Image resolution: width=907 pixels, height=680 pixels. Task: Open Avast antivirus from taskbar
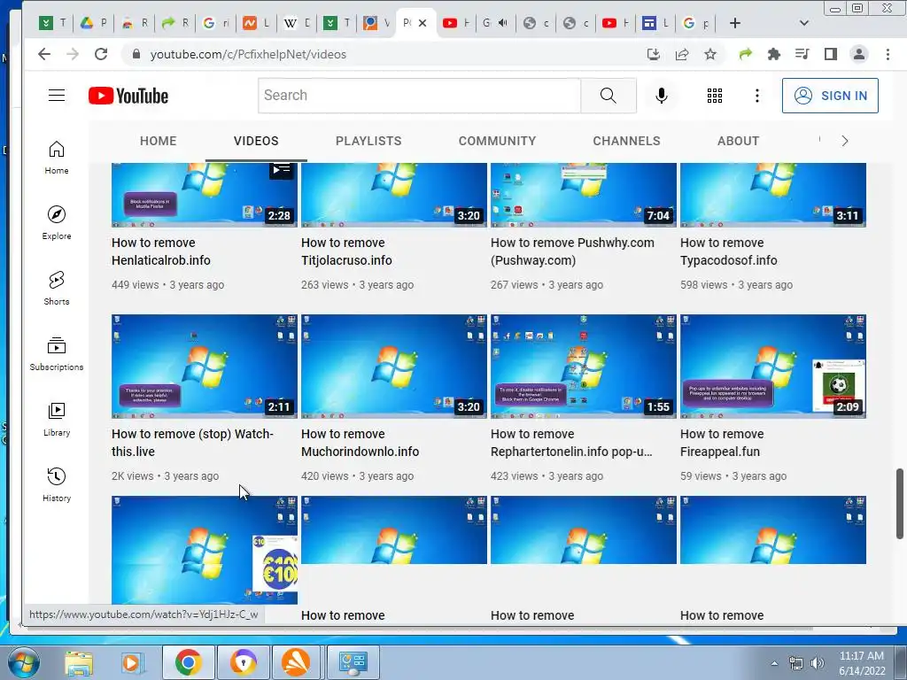(x=296, y=662)
